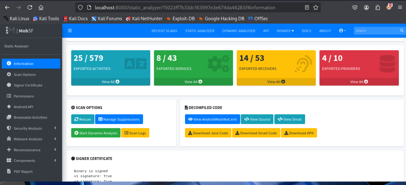Open the user account dropdown
The height and width of the screenshot is (185, 406).
342,31
